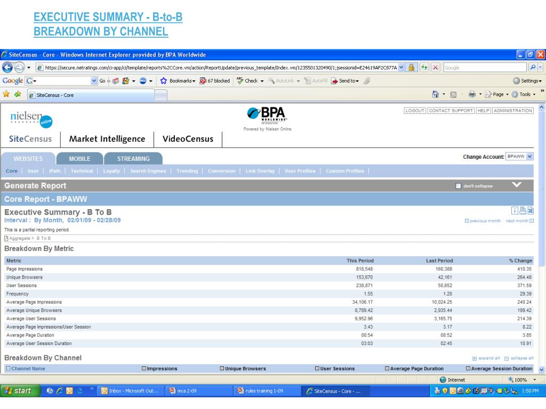Click Internet Explorer quick launch icon
This screenshot has height=409, width=546.
point(60,391)
